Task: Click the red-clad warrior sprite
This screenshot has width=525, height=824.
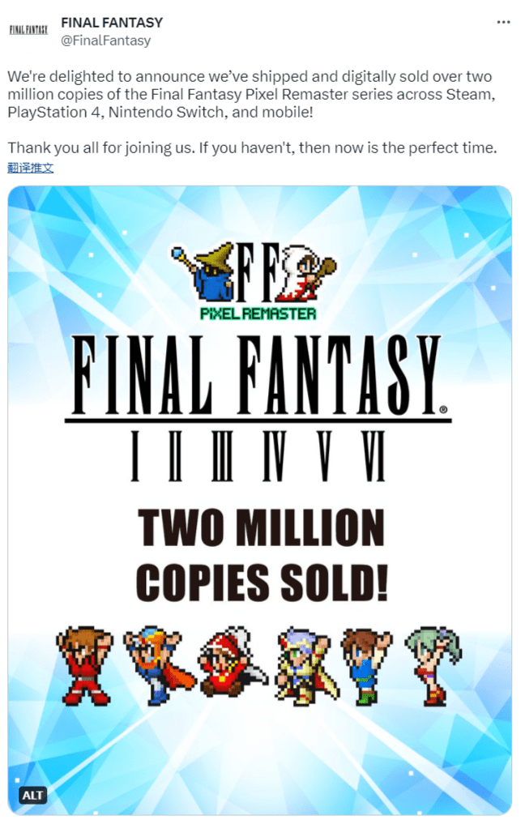Action: (x=84, y=664)
